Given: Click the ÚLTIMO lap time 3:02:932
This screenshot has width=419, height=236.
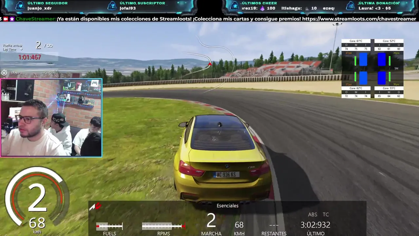Looking at the screenshot, I should click(x=315, y=225).
